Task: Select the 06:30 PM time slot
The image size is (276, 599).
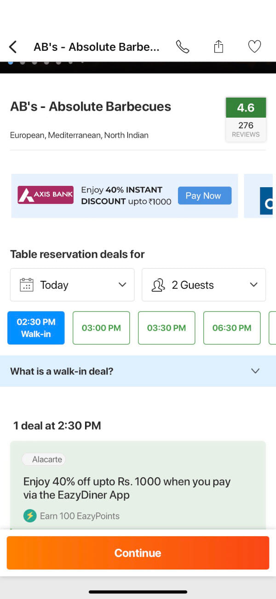Action: point(232,328)
